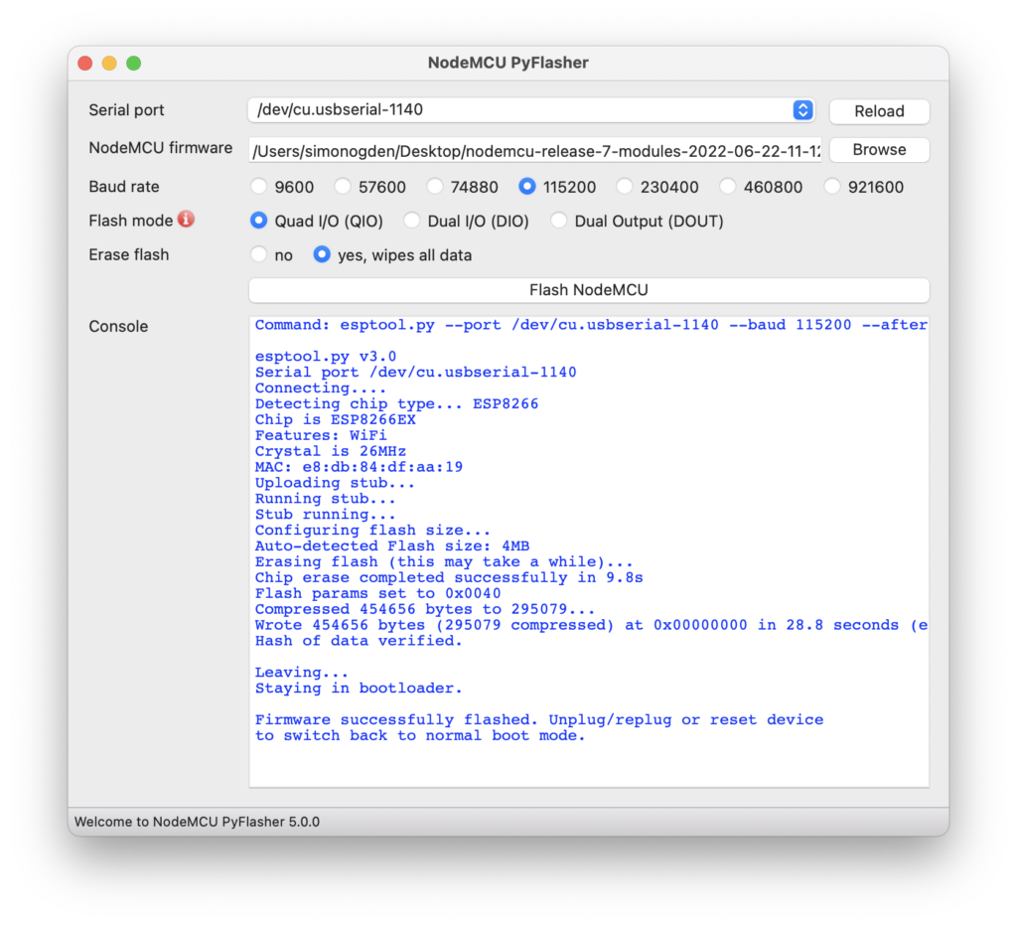Click the Flash NodeMCU button
Screen dimensions: 1017x926
pyautogui.click(x=589, y=290)
